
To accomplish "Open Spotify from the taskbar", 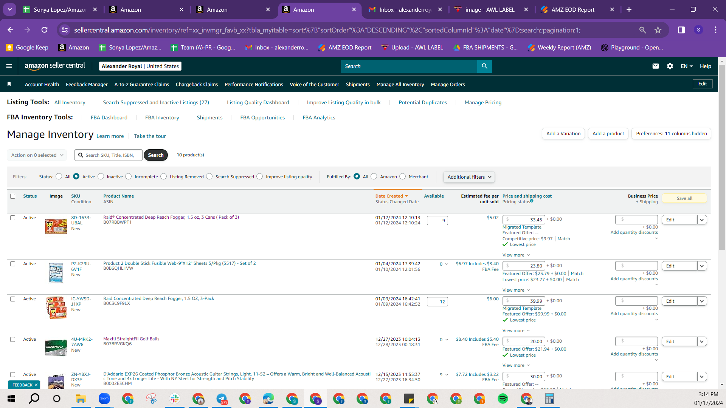I will click(503, 399).
